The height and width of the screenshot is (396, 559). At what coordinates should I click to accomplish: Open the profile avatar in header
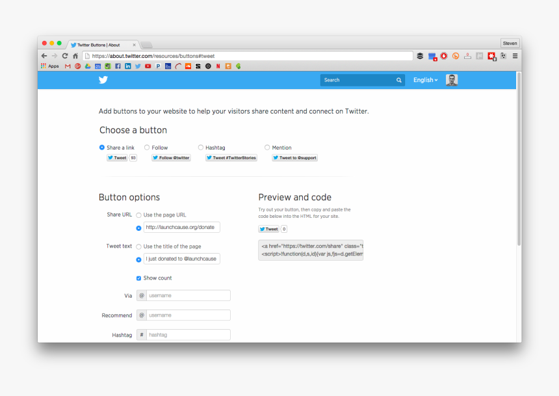coord(452,80)
